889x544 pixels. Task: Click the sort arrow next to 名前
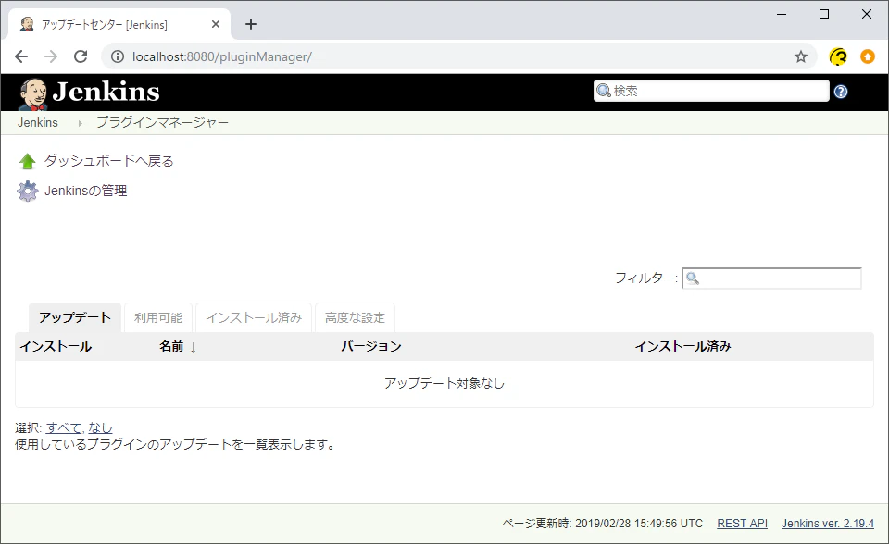194,347
